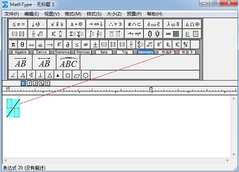Insert the perpendicular symbol

40,75
